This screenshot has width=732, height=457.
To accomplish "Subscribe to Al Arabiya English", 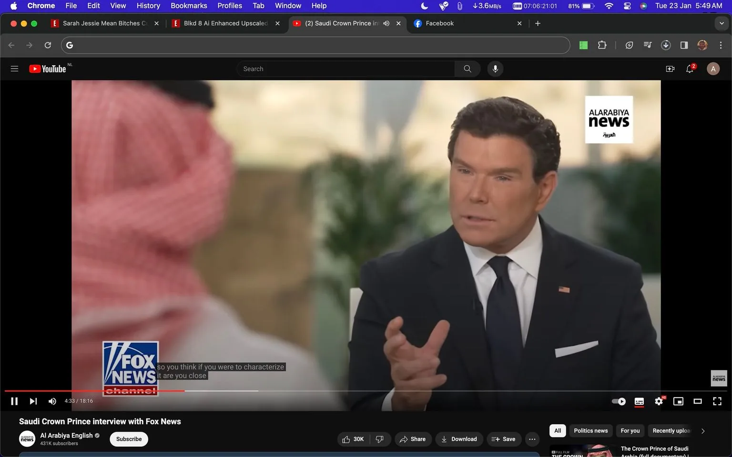I will click(x=128, y=439).
